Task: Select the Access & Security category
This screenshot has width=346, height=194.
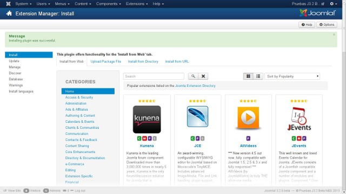Action: coord(79,97)
